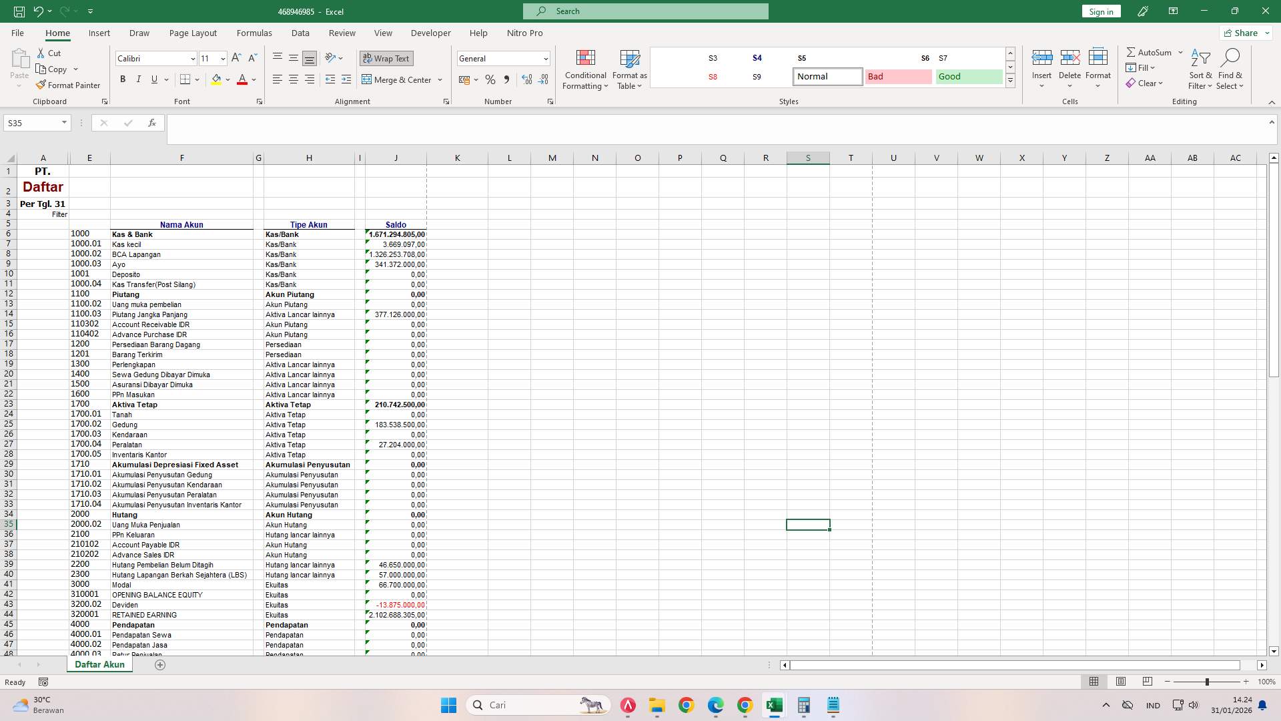1281x721 pixels.
Task: Open the font name dropdown
Action: [x=192, y=59]
